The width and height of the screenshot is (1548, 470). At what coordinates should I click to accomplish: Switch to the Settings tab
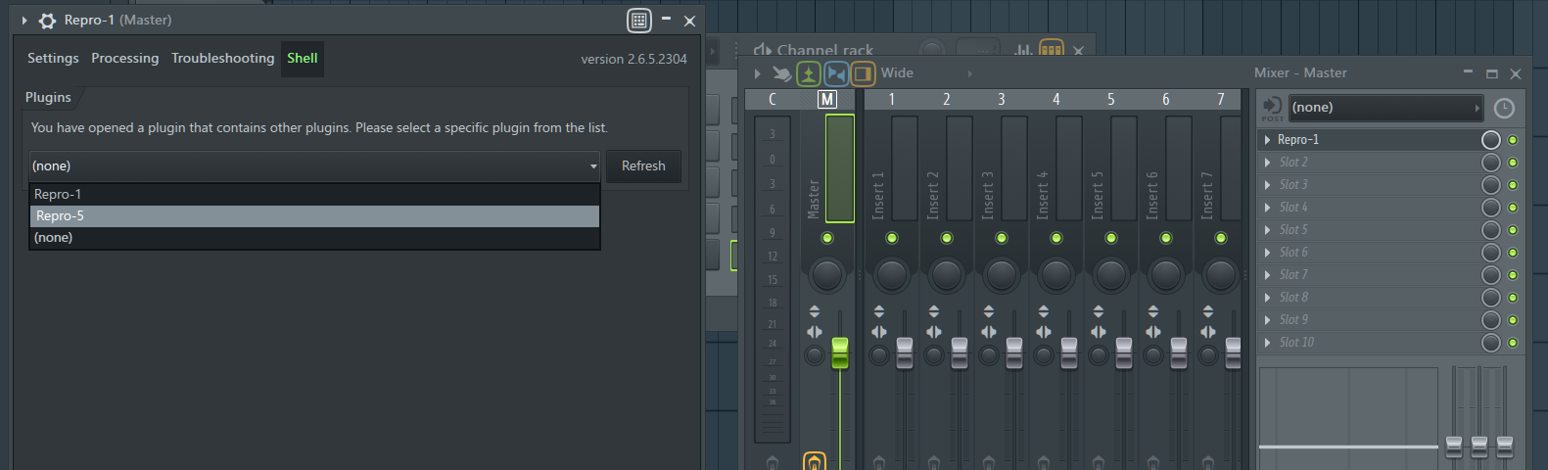53,58
